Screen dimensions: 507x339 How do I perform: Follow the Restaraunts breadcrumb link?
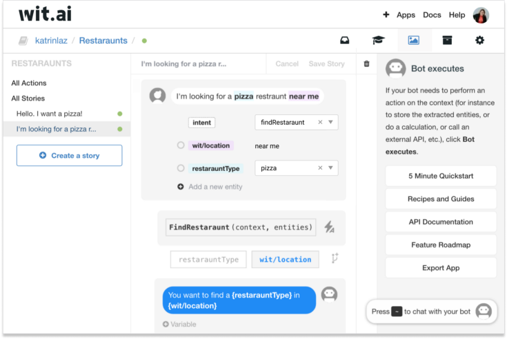coord(103,41)
